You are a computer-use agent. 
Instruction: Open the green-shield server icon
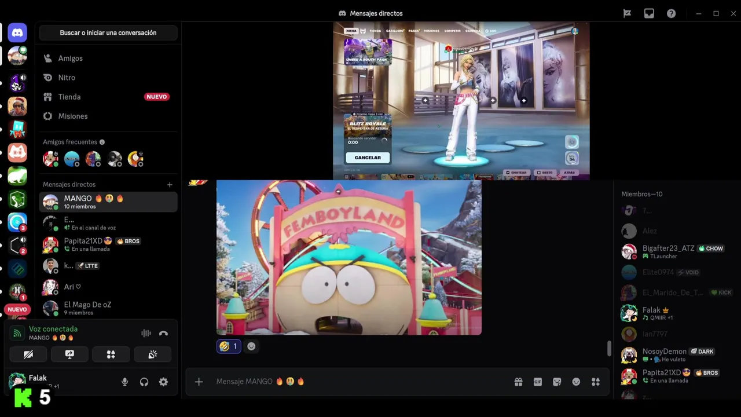pos(17,199)
